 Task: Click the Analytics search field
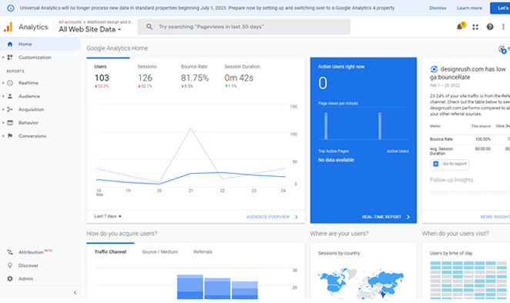coord(244,27)
